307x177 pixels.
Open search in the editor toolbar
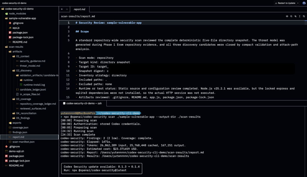pos(291,16)
